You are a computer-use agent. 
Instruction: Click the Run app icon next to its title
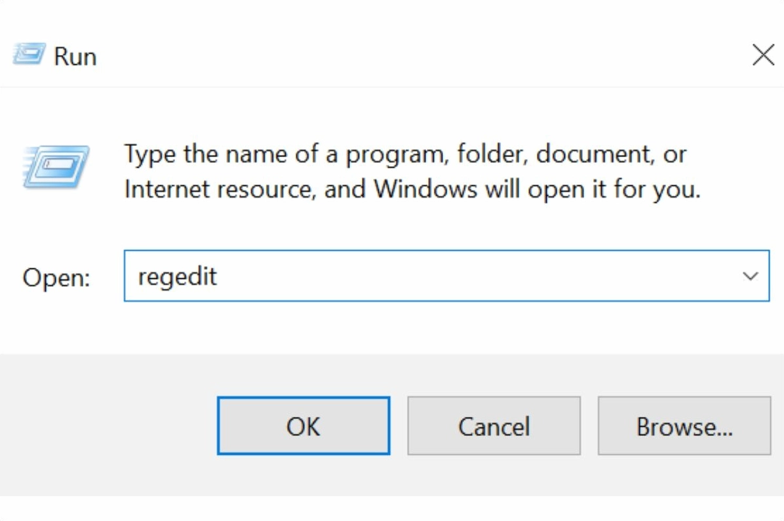(28, 55)
